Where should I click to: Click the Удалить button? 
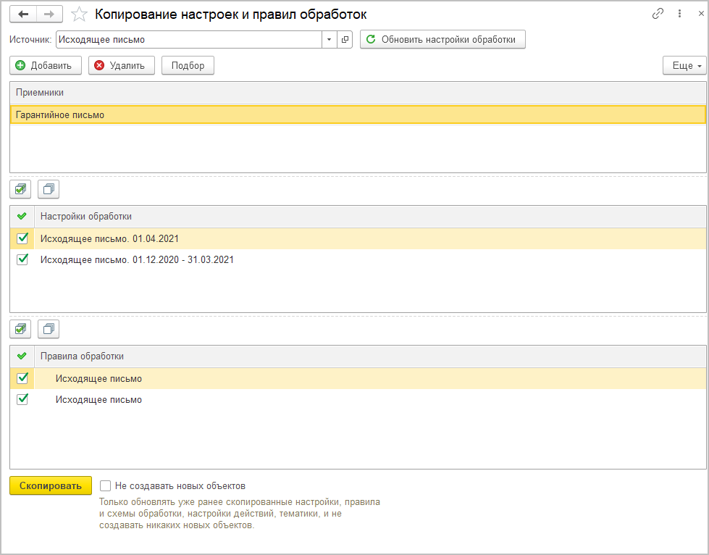[121, 66]
